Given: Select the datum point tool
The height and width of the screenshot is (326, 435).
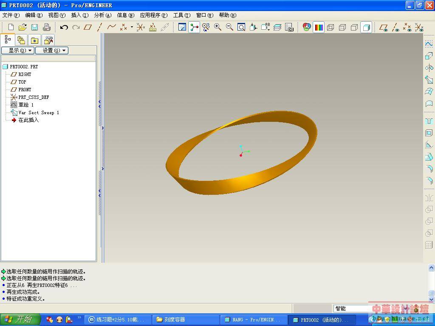Looking at the screenshot, I should pos(124,27).
